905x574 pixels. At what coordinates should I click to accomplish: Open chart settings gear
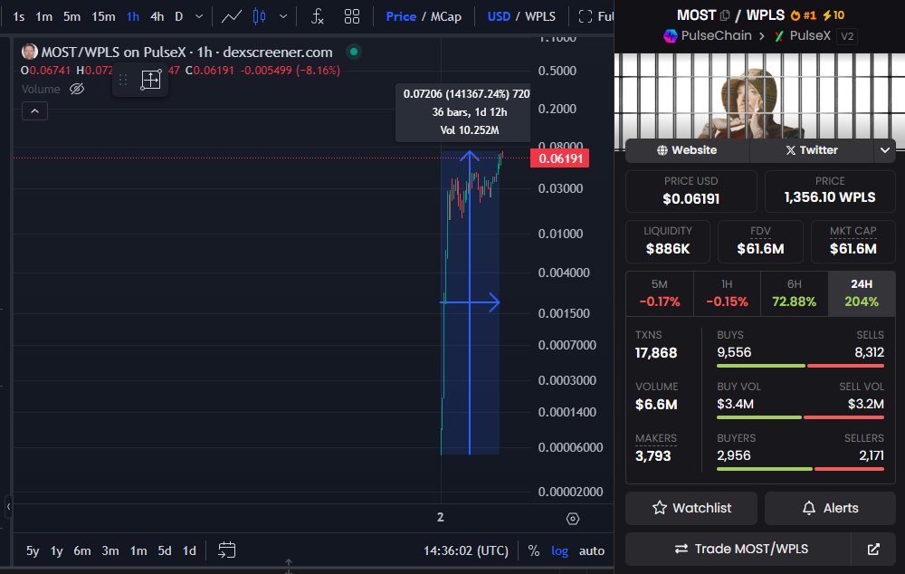[x=573, y=518]
